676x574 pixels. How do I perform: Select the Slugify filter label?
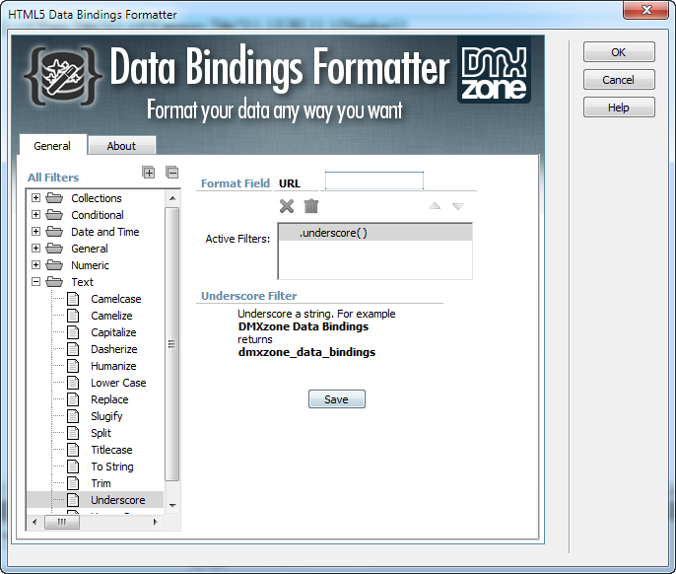pyautogui.click(x=106, y=416)
